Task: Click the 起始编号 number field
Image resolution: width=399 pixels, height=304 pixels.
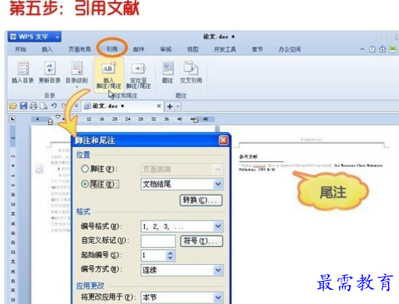Action: [154, 255]
